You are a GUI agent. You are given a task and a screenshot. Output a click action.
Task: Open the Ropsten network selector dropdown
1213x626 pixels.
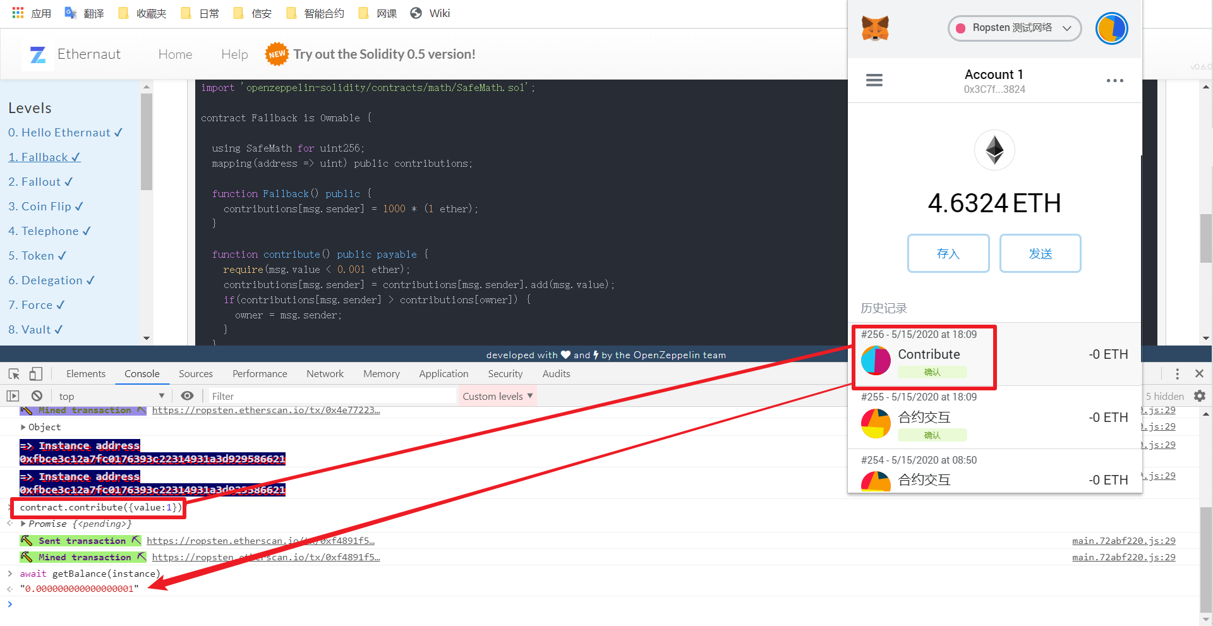point(1015,28)
